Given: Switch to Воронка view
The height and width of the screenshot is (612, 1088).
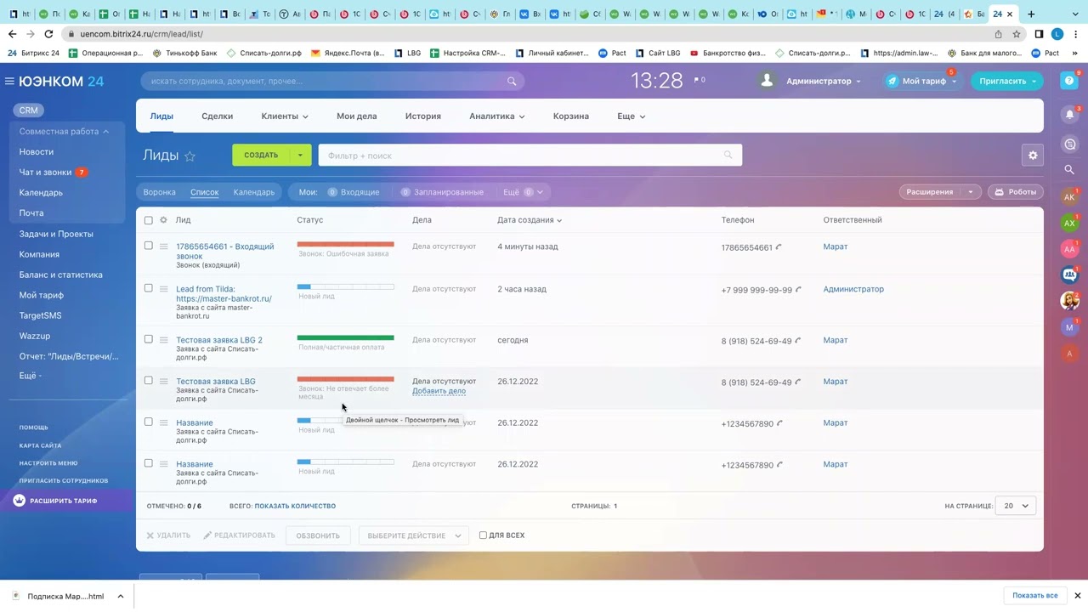Looking at the screenshot, I should (x=160, y=192).
